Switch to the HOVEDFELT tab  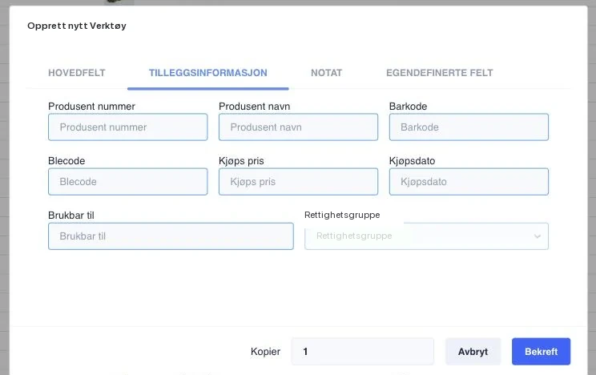76,73
